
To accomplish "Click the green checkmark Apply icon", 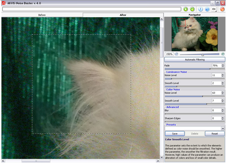I will pos(192,9).
